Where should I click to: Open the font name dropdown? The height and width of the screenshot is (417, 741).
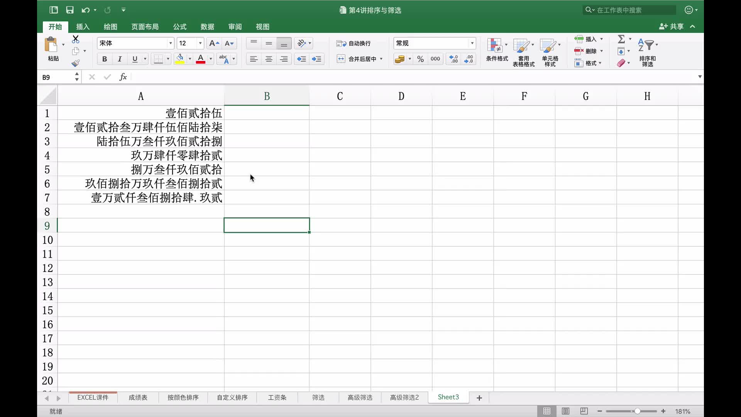pos(170,43)
